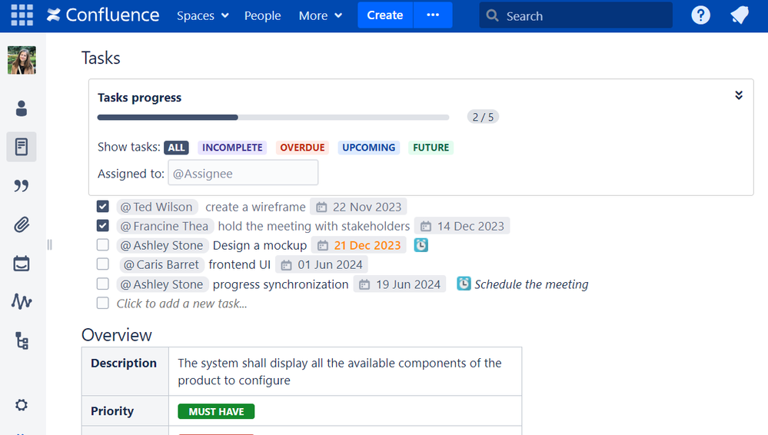Uncheck the create a wireframe task
Viewport: 768px width, 435px height.
point(103,207)
